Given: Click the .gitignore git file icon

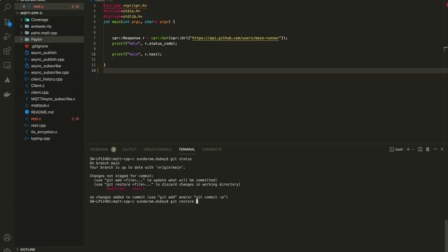Looking at the screenshot, I should tap(27, 46).
